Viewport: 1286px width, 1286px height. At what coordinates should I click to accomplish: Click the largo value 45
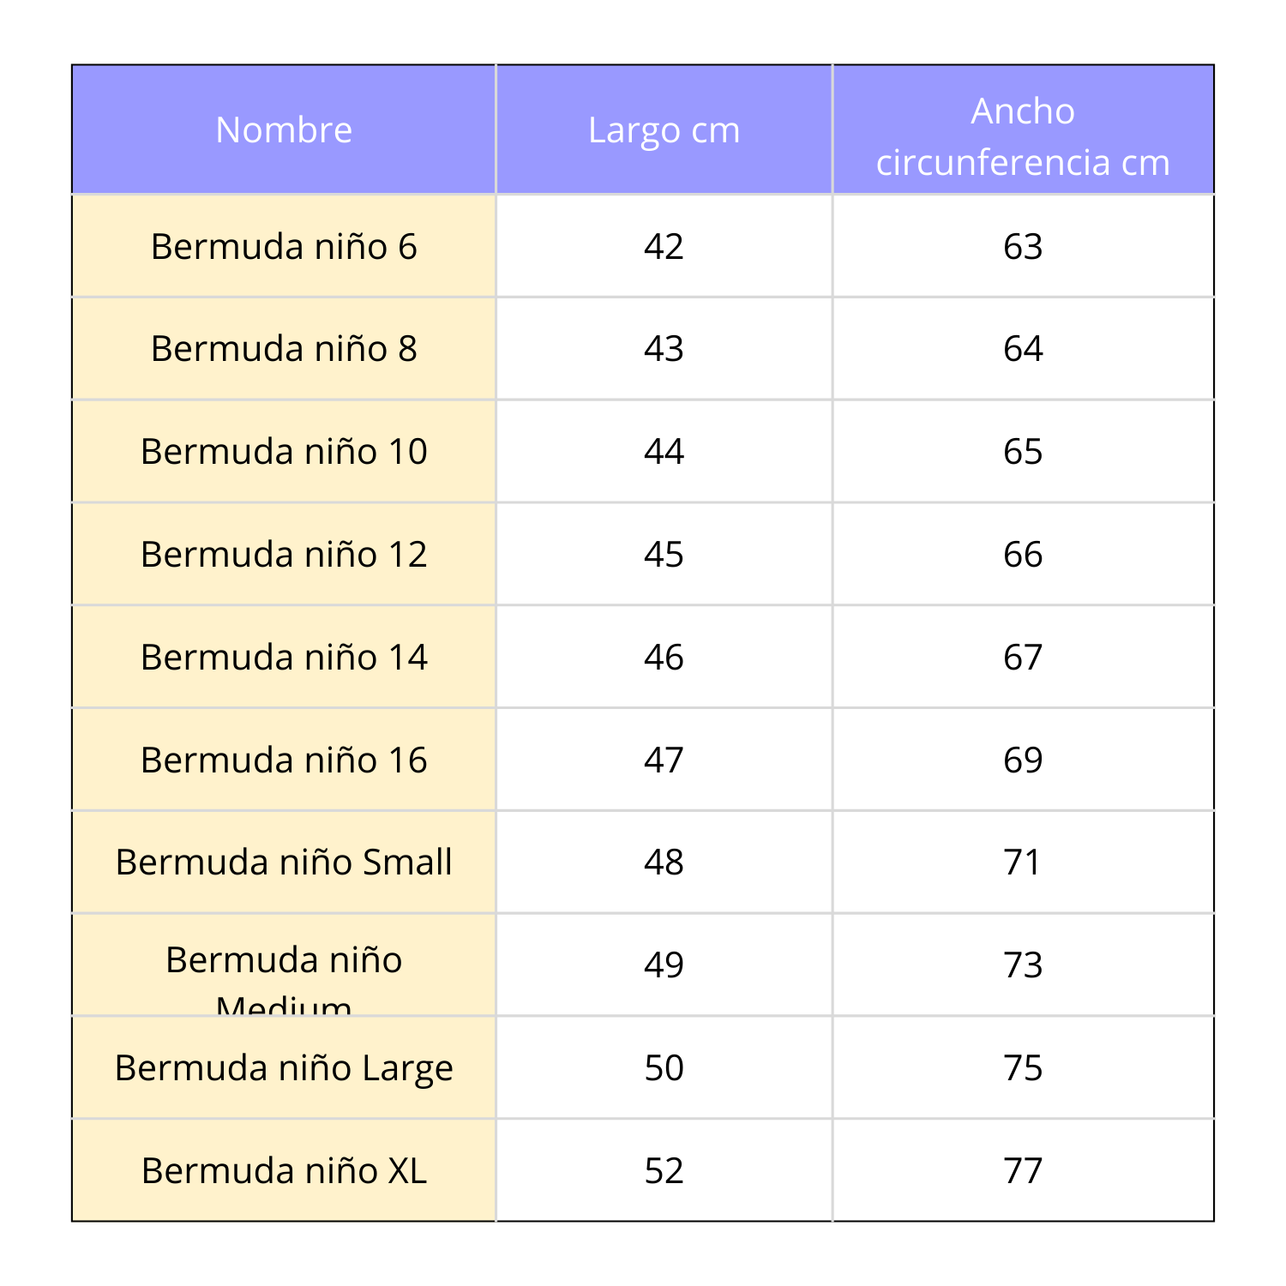coord(664,555)
